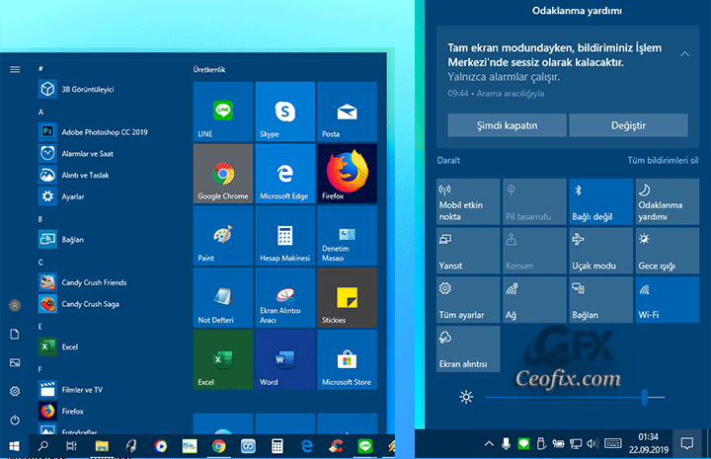Open Hesap Makinesi calculator tile
711x459 pixels.
(x=285, y=236)
